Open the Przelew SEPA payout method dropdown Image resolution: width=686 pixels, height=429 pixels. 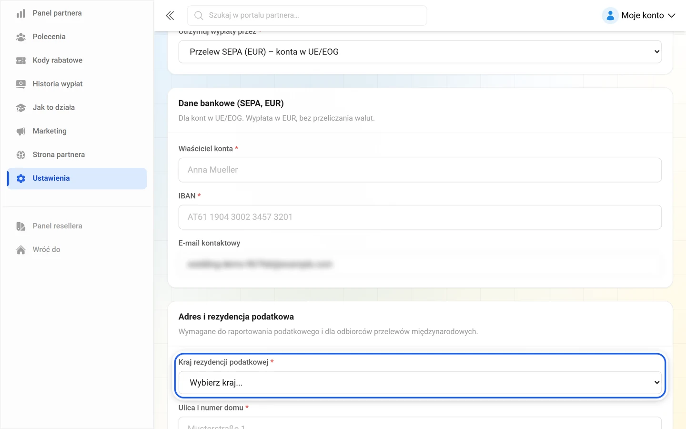tap(420, 51)
